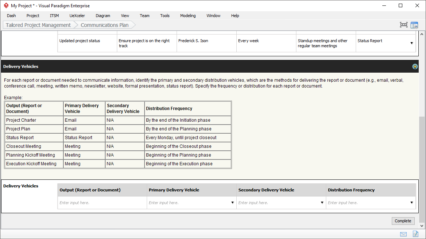Click the 'Standup meetings and other regular team meetings' cell

click(326, 43)
